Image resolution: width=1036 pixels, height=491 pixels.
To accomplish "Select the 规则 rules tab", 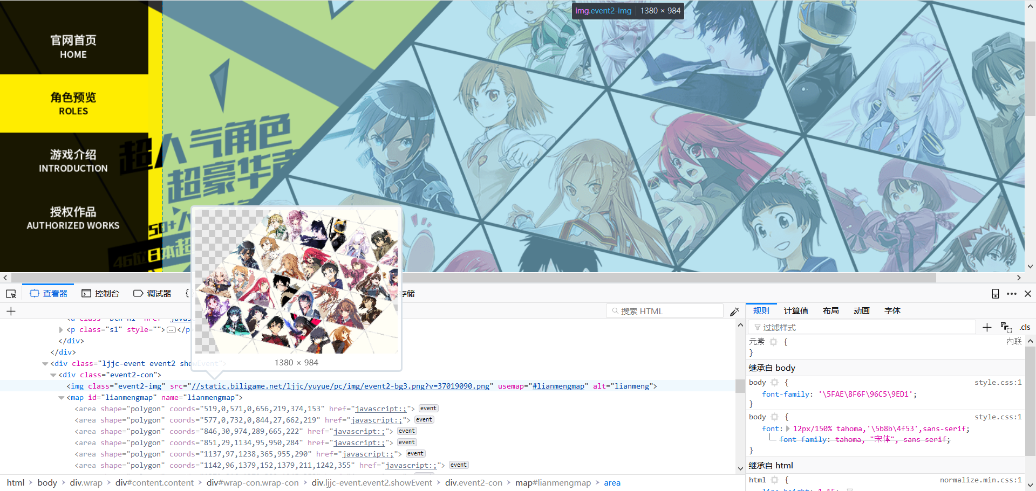I will (761, 311).
